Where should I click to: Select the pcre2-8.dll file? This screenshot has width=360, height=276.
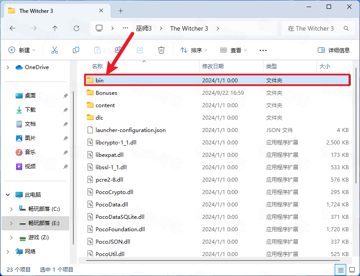pyautogui.click(x=217, y=180)
